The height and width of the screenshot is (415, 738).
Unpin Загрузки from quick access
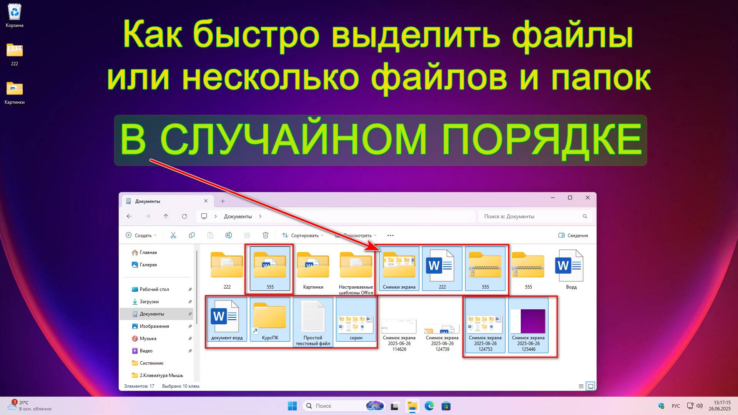click(x=190, y=302)
